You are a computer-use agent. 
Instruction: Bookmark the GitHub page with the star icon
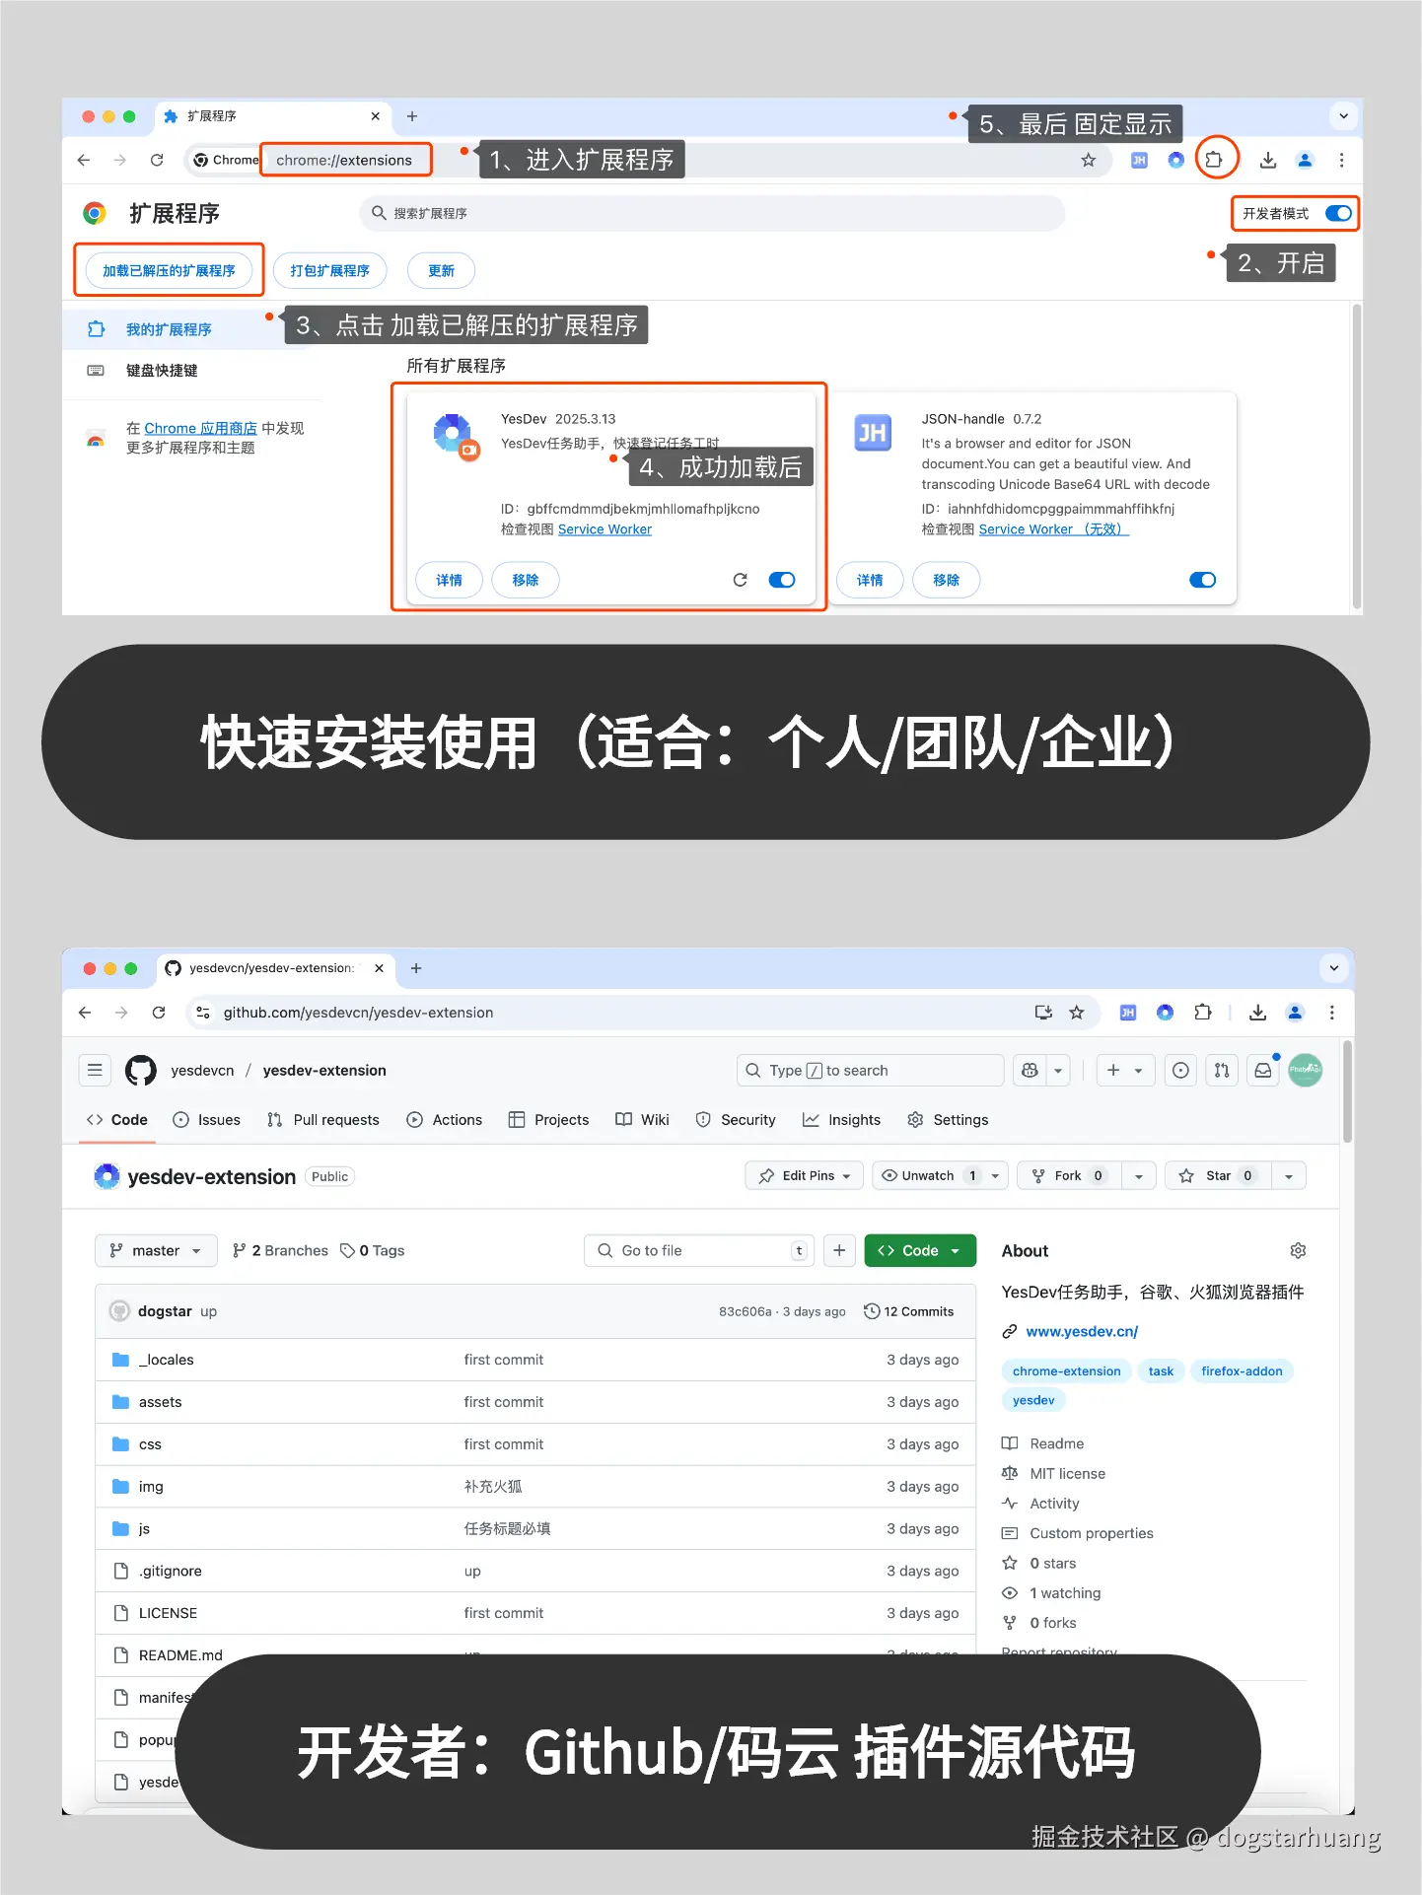coord(1077,1013)
